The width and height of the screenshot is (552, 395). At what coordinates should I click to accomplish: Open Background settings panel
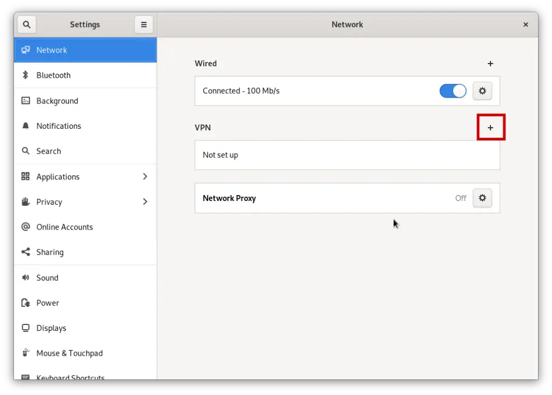pos(85,101)
